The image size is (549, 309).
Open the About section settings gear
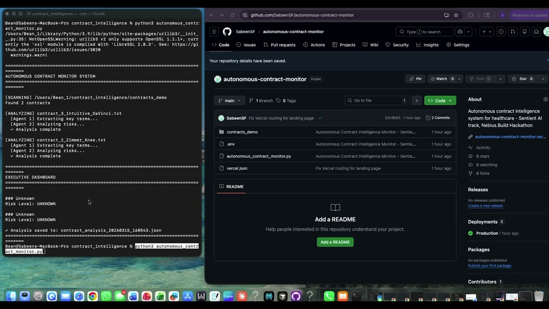546,99
